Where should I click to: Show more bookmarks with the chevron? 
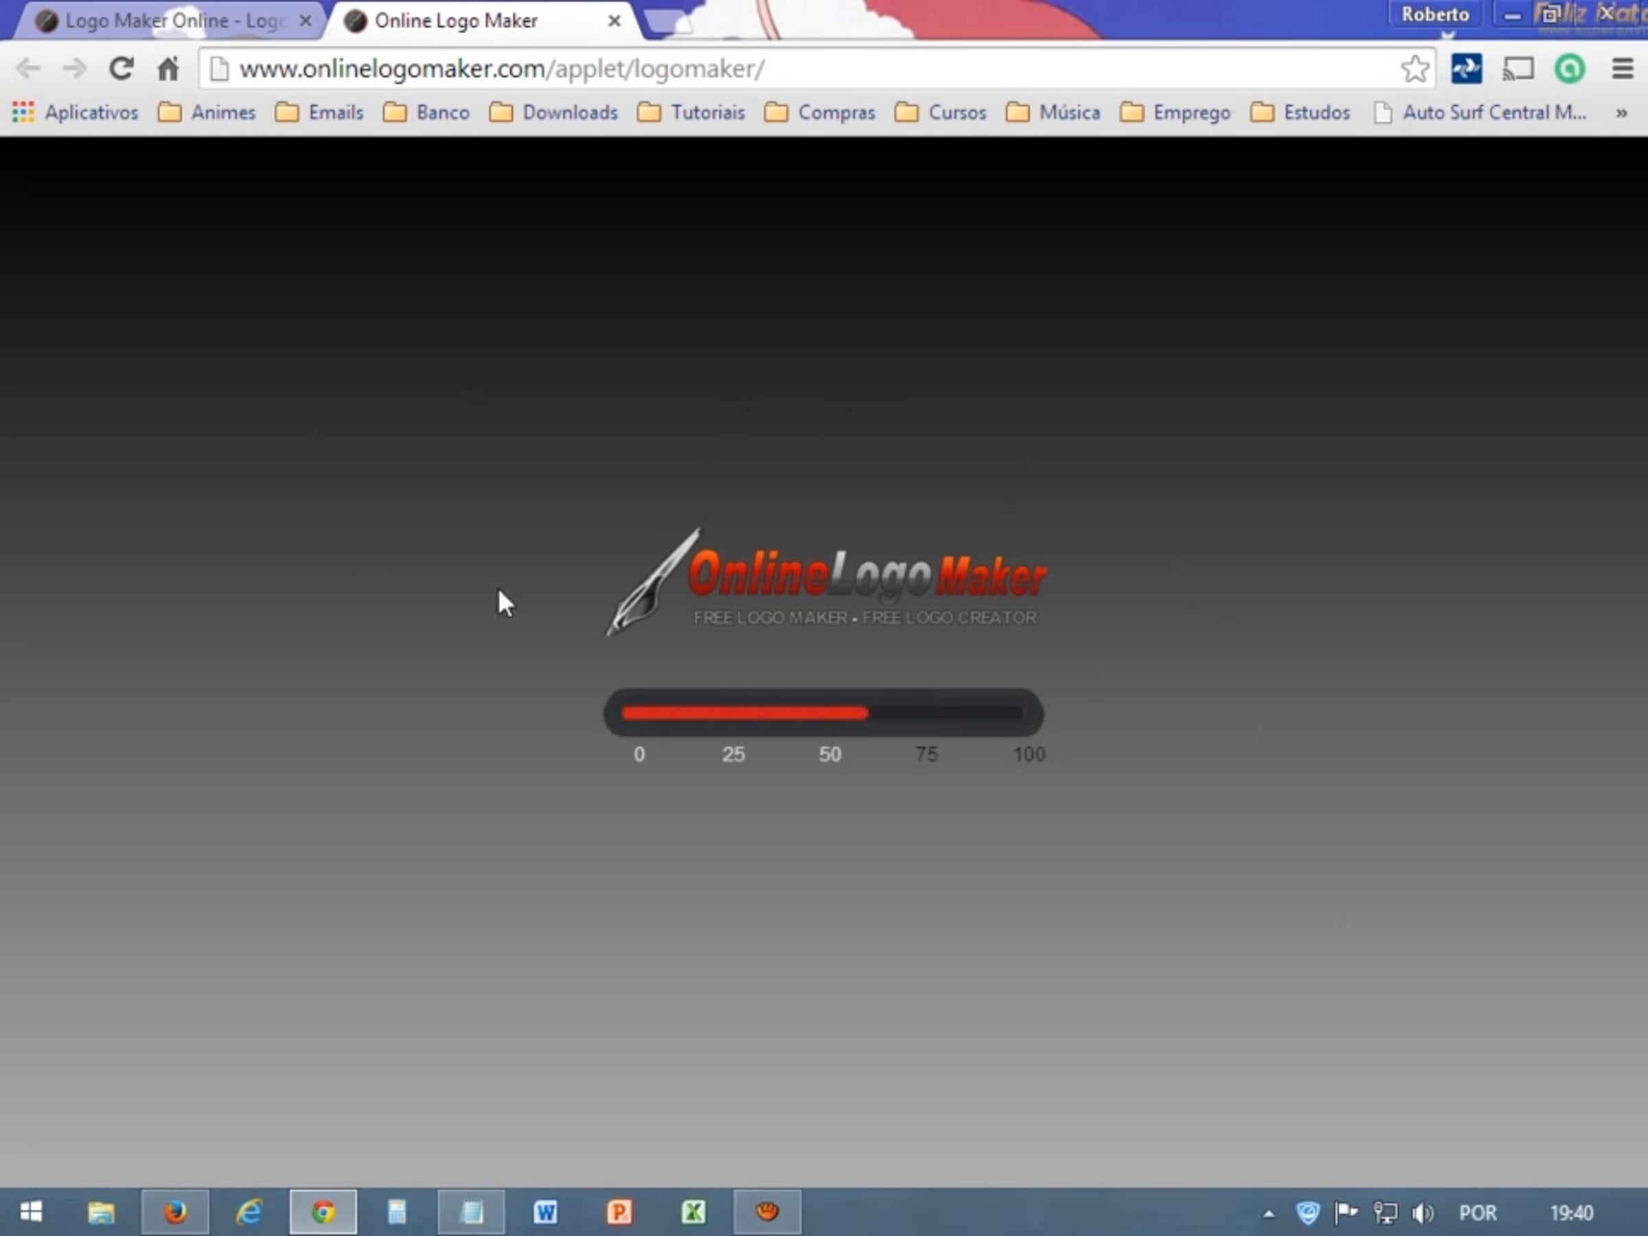click(1621, 113)
